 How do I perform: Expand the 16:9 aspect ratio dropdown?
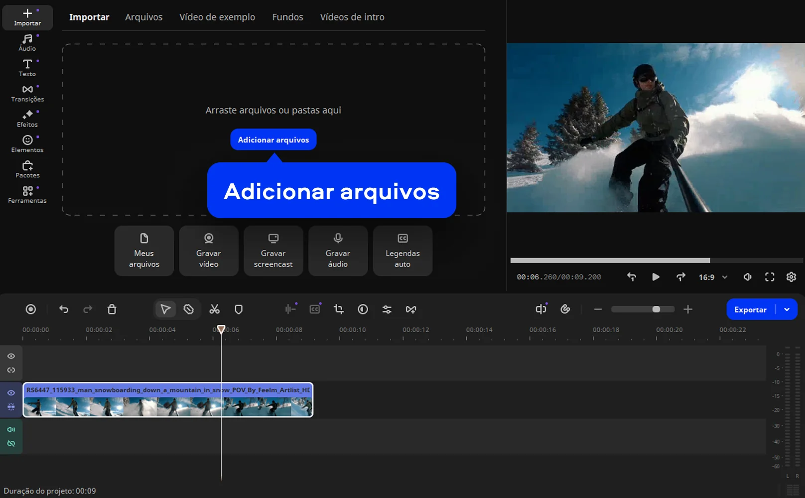point(713,277)
